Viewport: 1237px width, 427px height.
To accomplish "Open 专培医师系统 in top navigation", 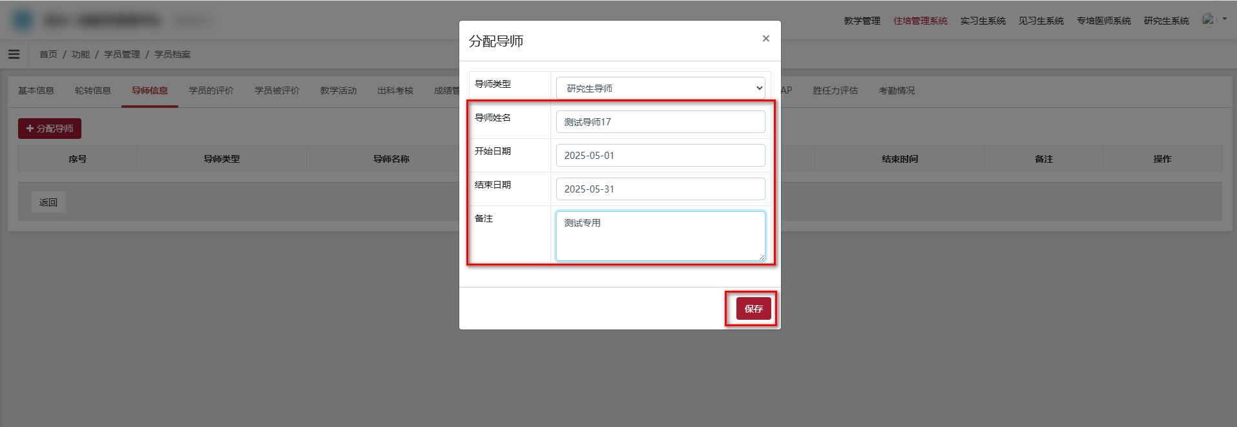I will (x=1103, y=21).
